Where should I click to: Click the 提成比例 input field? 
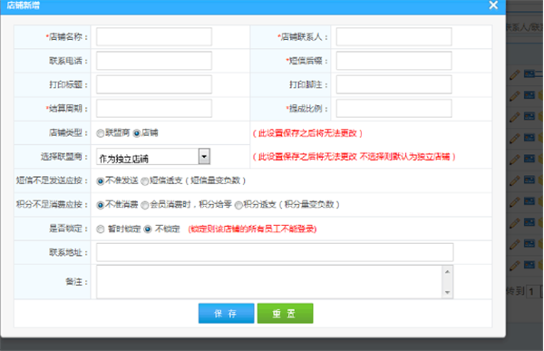pyautogui.click(x=393, y=108)
